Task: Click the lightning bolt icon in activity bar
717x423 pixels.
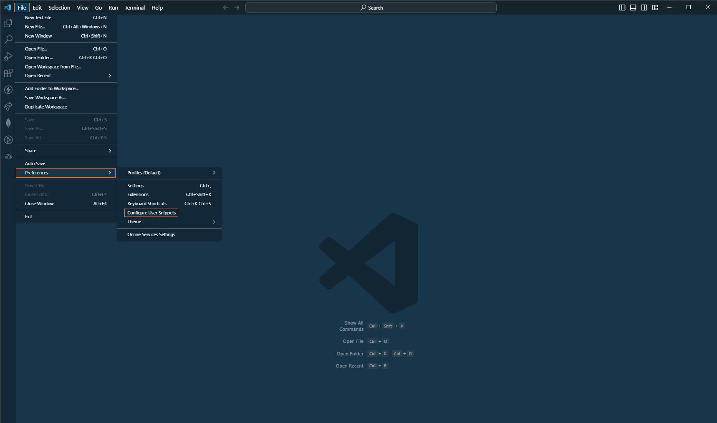Action: (8, 90)
